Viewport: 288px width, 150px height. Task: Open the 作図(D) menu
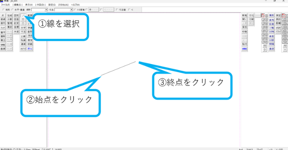pos(40,5)
